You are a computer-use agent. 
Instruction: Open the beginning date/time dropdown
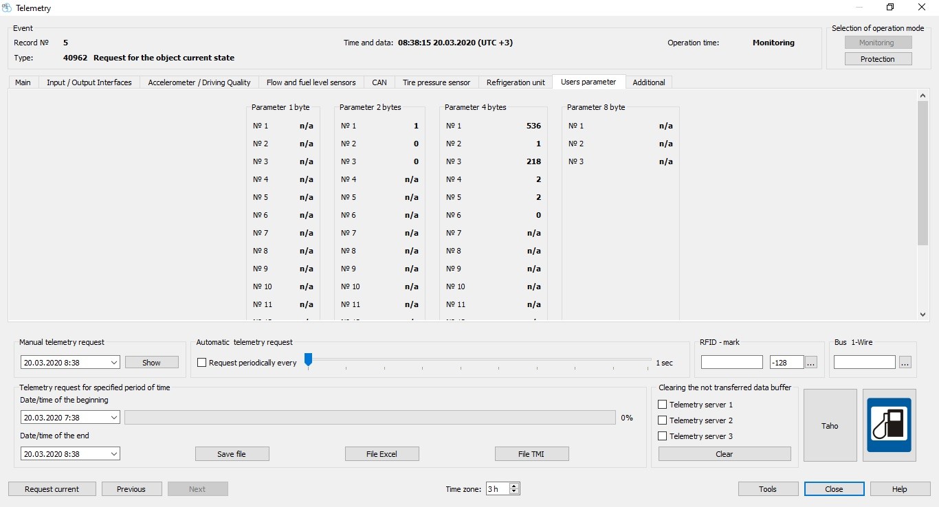click(x=113, y=418)
